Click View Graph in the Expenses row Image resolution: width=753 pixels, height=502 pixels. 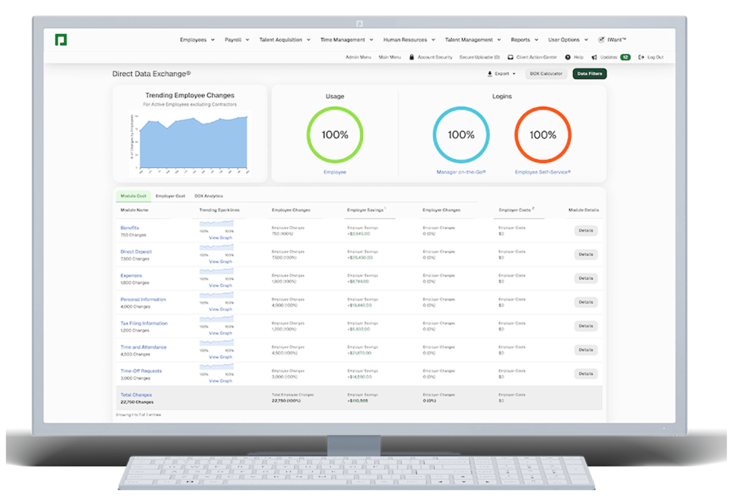220,285
